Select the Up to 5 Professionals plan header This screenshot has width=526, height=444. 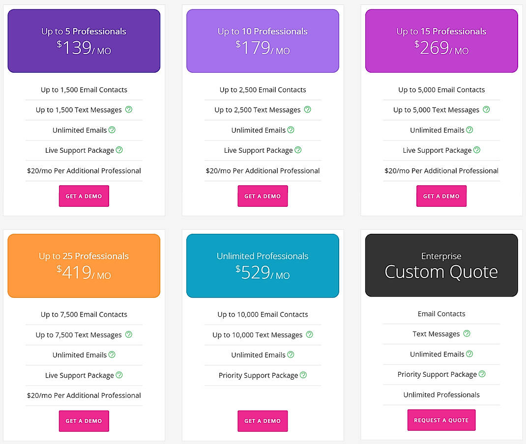coord(84,41)
